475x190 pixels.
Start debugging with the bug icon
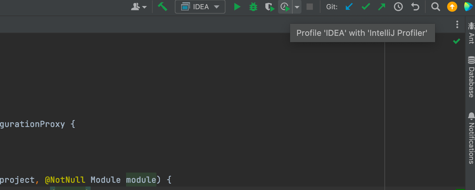point(253,7)
